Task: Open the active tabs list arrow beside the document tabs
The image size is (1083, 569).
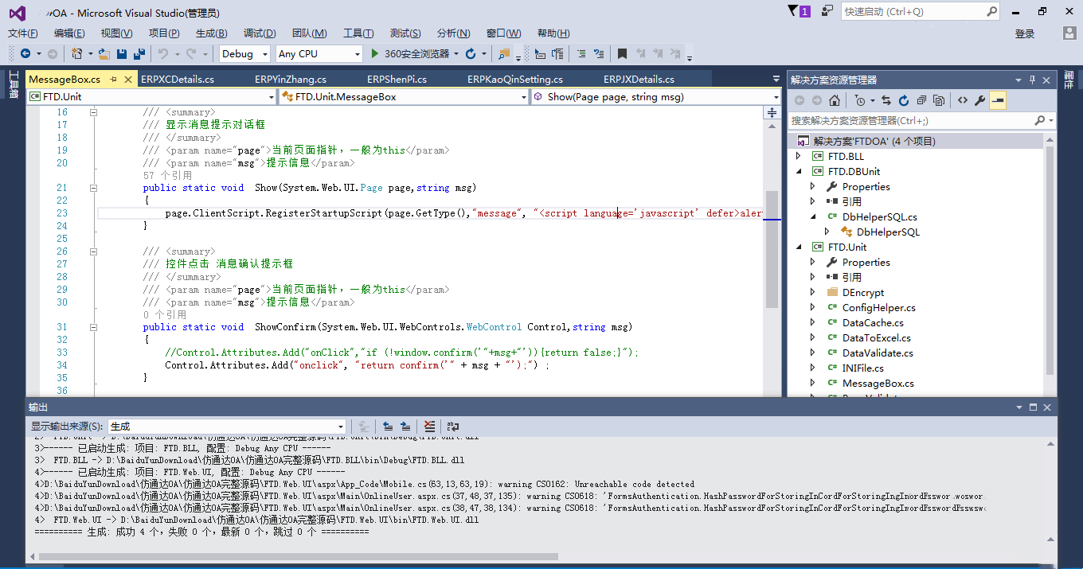Action: (x=776, y=79)
